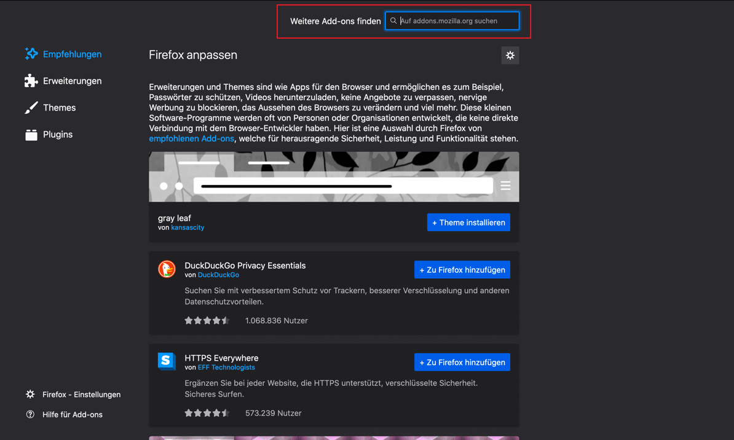Click the gray leaf theme preview image

tap(334, 177)
